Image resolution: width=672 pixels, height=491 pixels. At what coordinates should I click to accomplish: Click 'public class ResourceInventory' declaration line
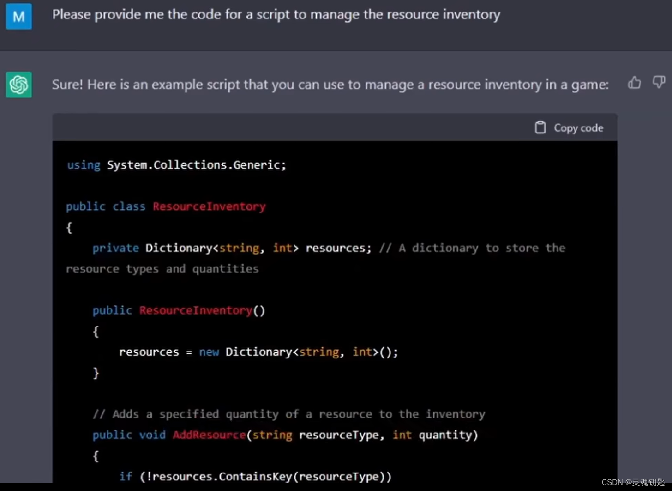click(x=166, y=206)
